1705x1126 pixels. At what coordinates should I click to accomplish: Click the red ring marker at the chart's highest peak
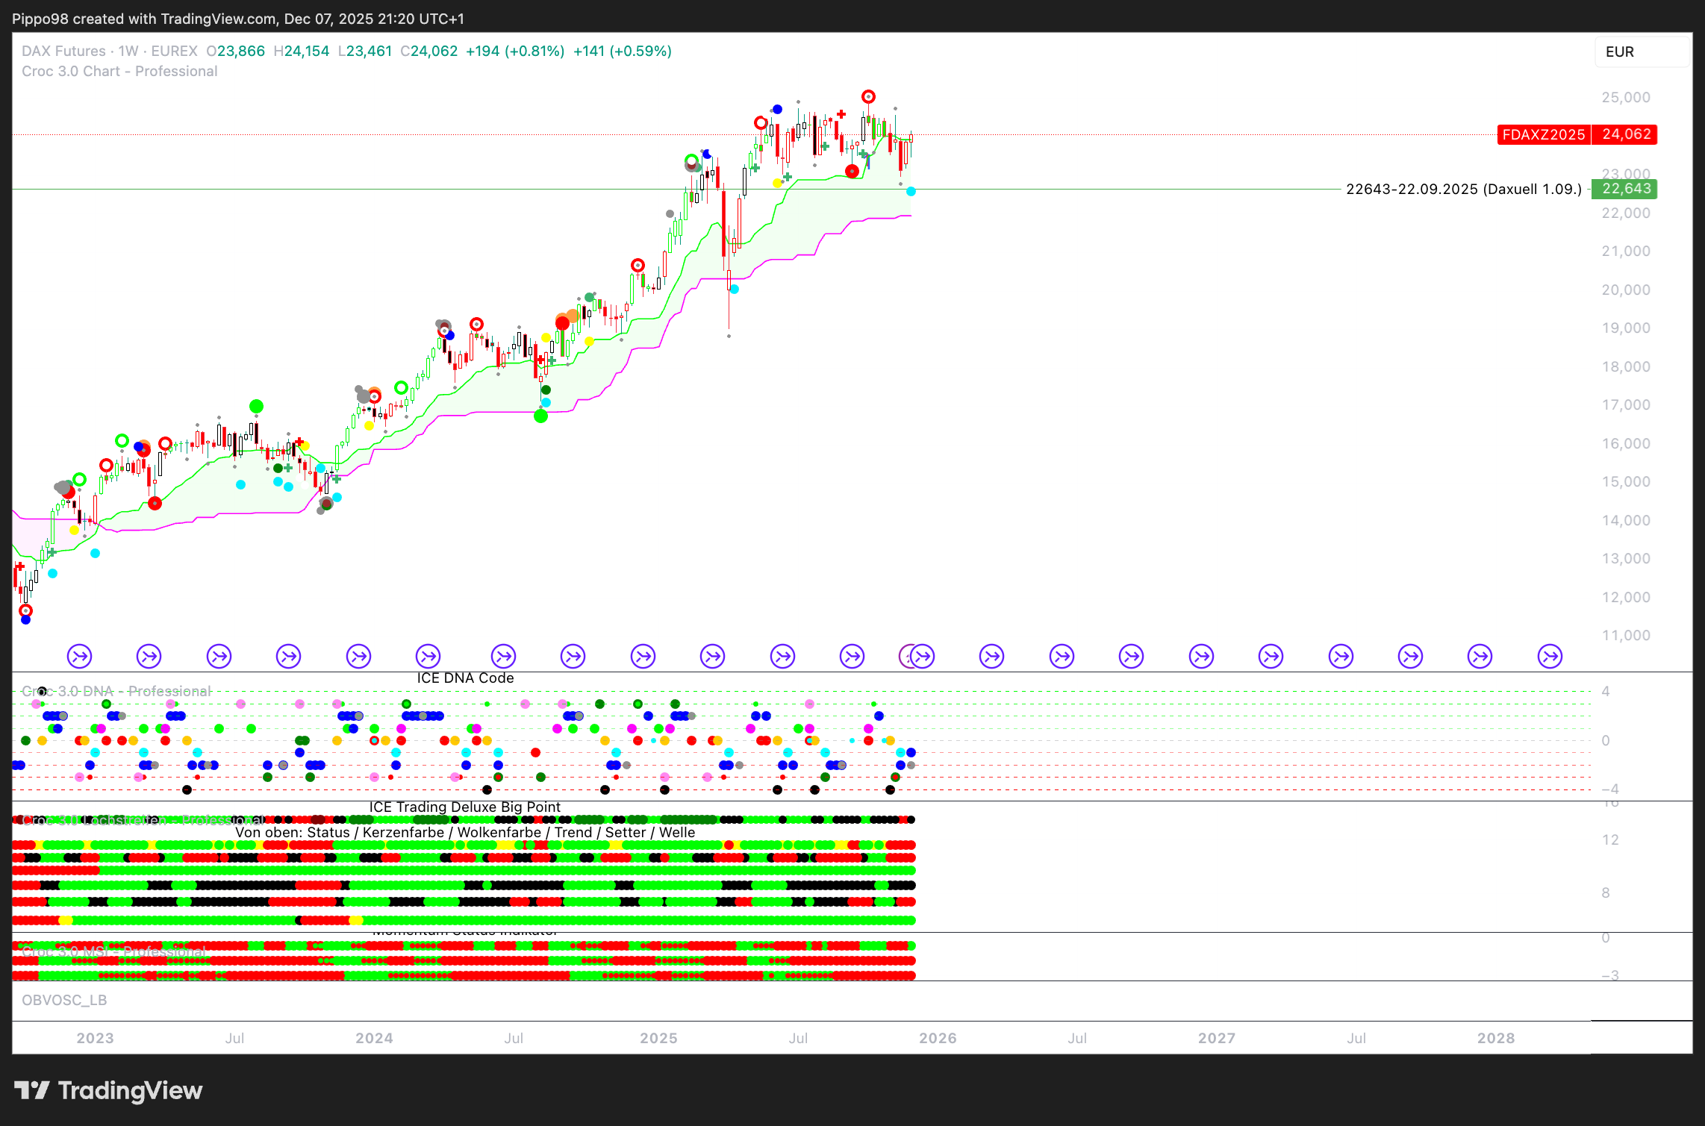point(868,97)
